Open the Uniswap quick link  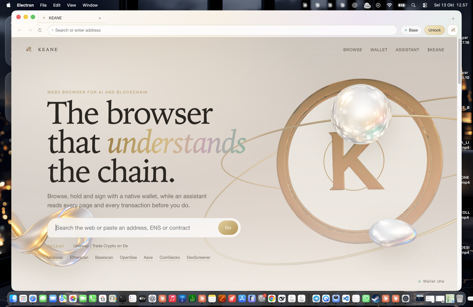55,258
